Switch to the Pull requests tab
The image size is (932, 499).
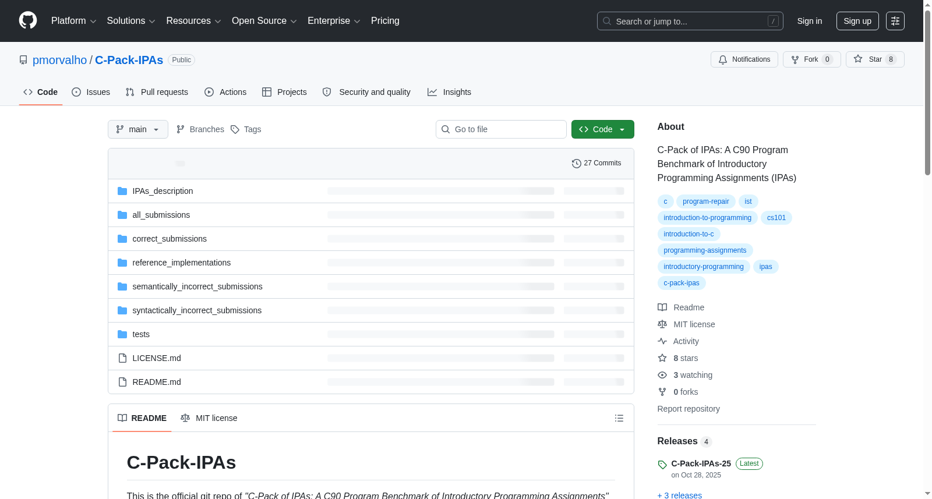(157, 92)
